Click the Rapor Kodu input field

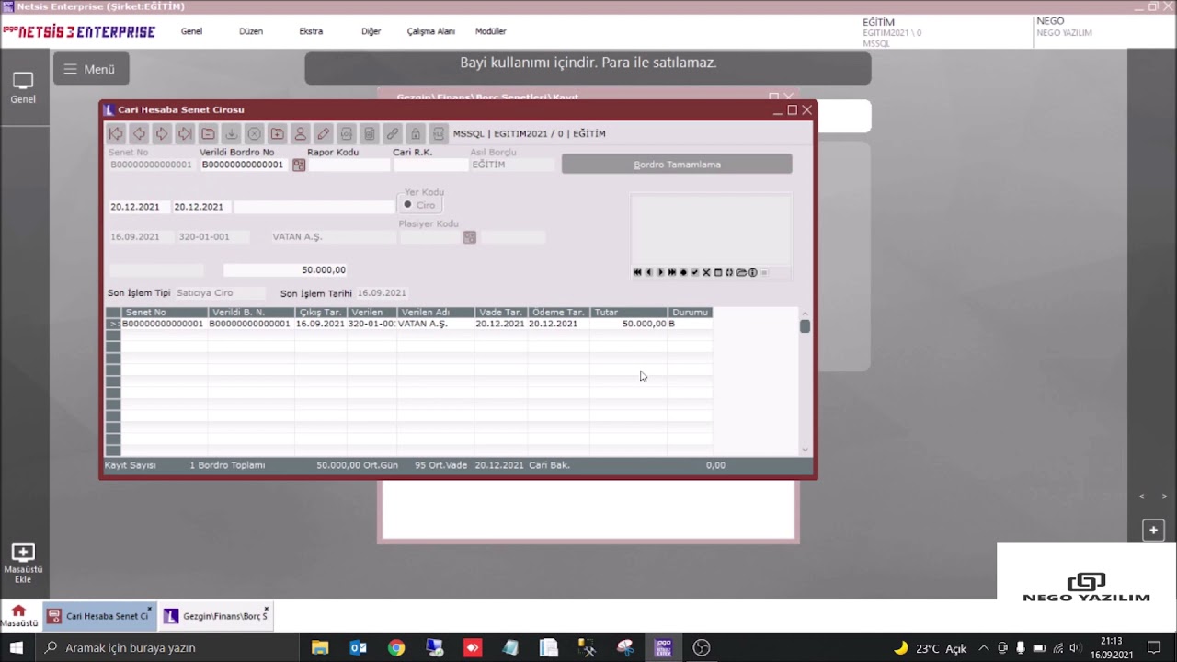(x=349, y=165)
